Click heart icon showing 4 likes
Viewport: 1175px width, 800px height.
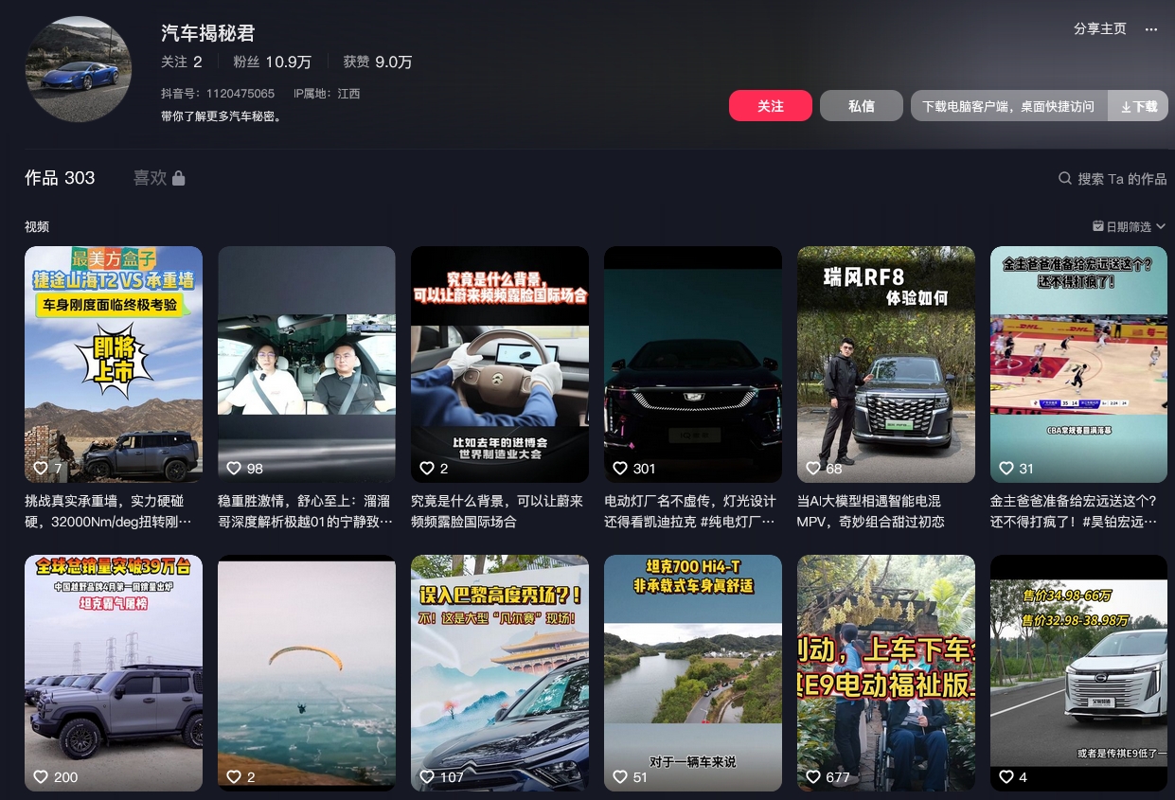[x=1006, y=776]
